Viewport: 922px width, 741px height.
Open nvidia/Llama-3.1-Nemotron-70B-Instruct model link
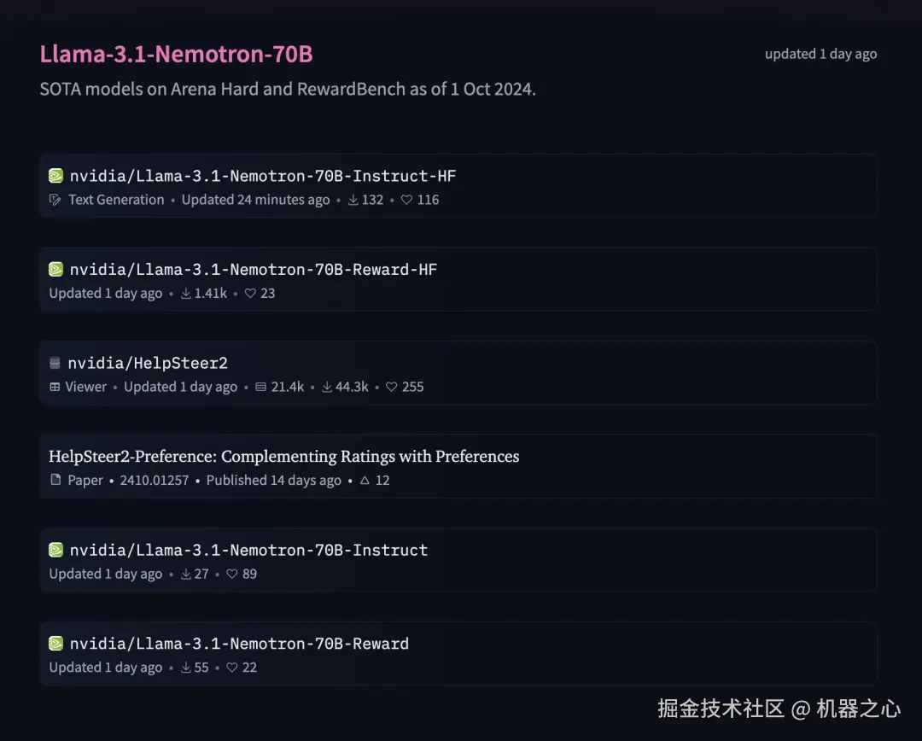coord(248,551)
